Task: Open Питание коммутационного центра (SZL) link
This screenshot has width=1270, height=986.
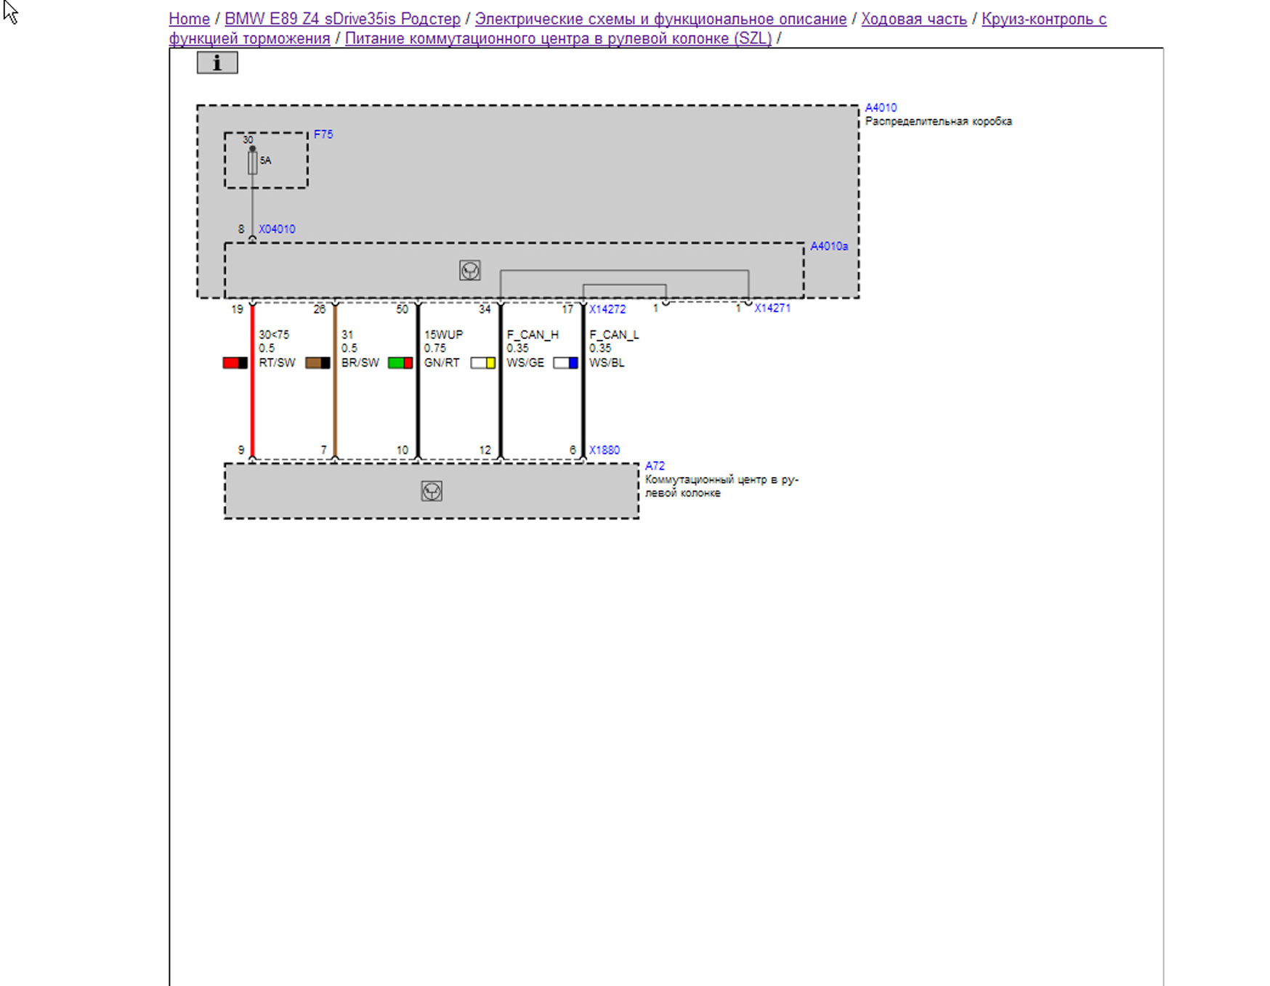Action: tap(557, 38)
